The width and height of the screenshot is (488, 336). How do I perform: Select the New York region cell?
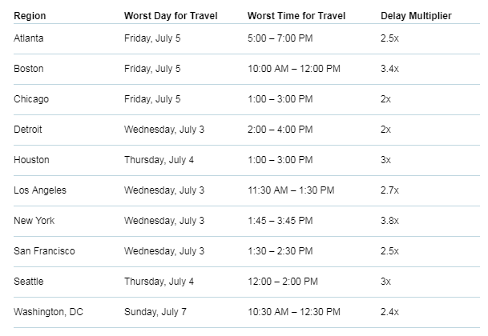coord(34,221)
